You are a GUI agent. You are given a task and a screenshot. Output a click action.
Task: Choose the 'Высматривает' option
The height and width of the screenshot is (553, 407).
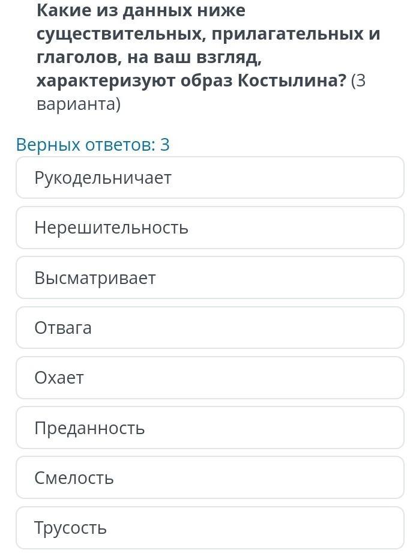210,277
